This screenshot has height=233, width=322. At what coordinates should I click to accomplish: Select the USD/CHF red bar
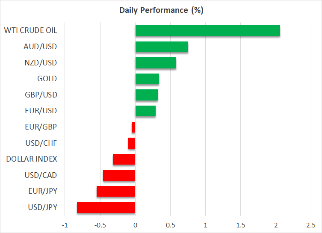[x=132, y=143]
